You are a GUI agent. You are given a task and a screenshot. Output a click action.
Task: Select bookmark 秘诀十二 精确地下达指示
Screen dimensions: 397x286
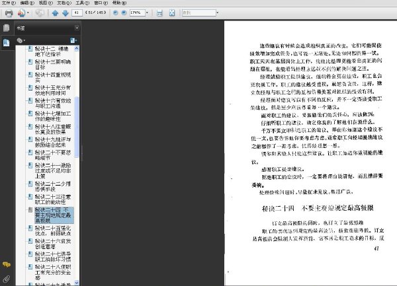[52, 52]
